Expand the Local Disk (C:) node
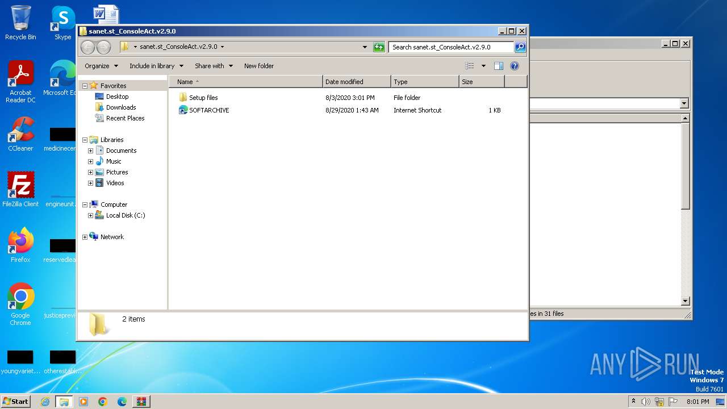Screen dimensions: 727x409 tap(90, 215)
